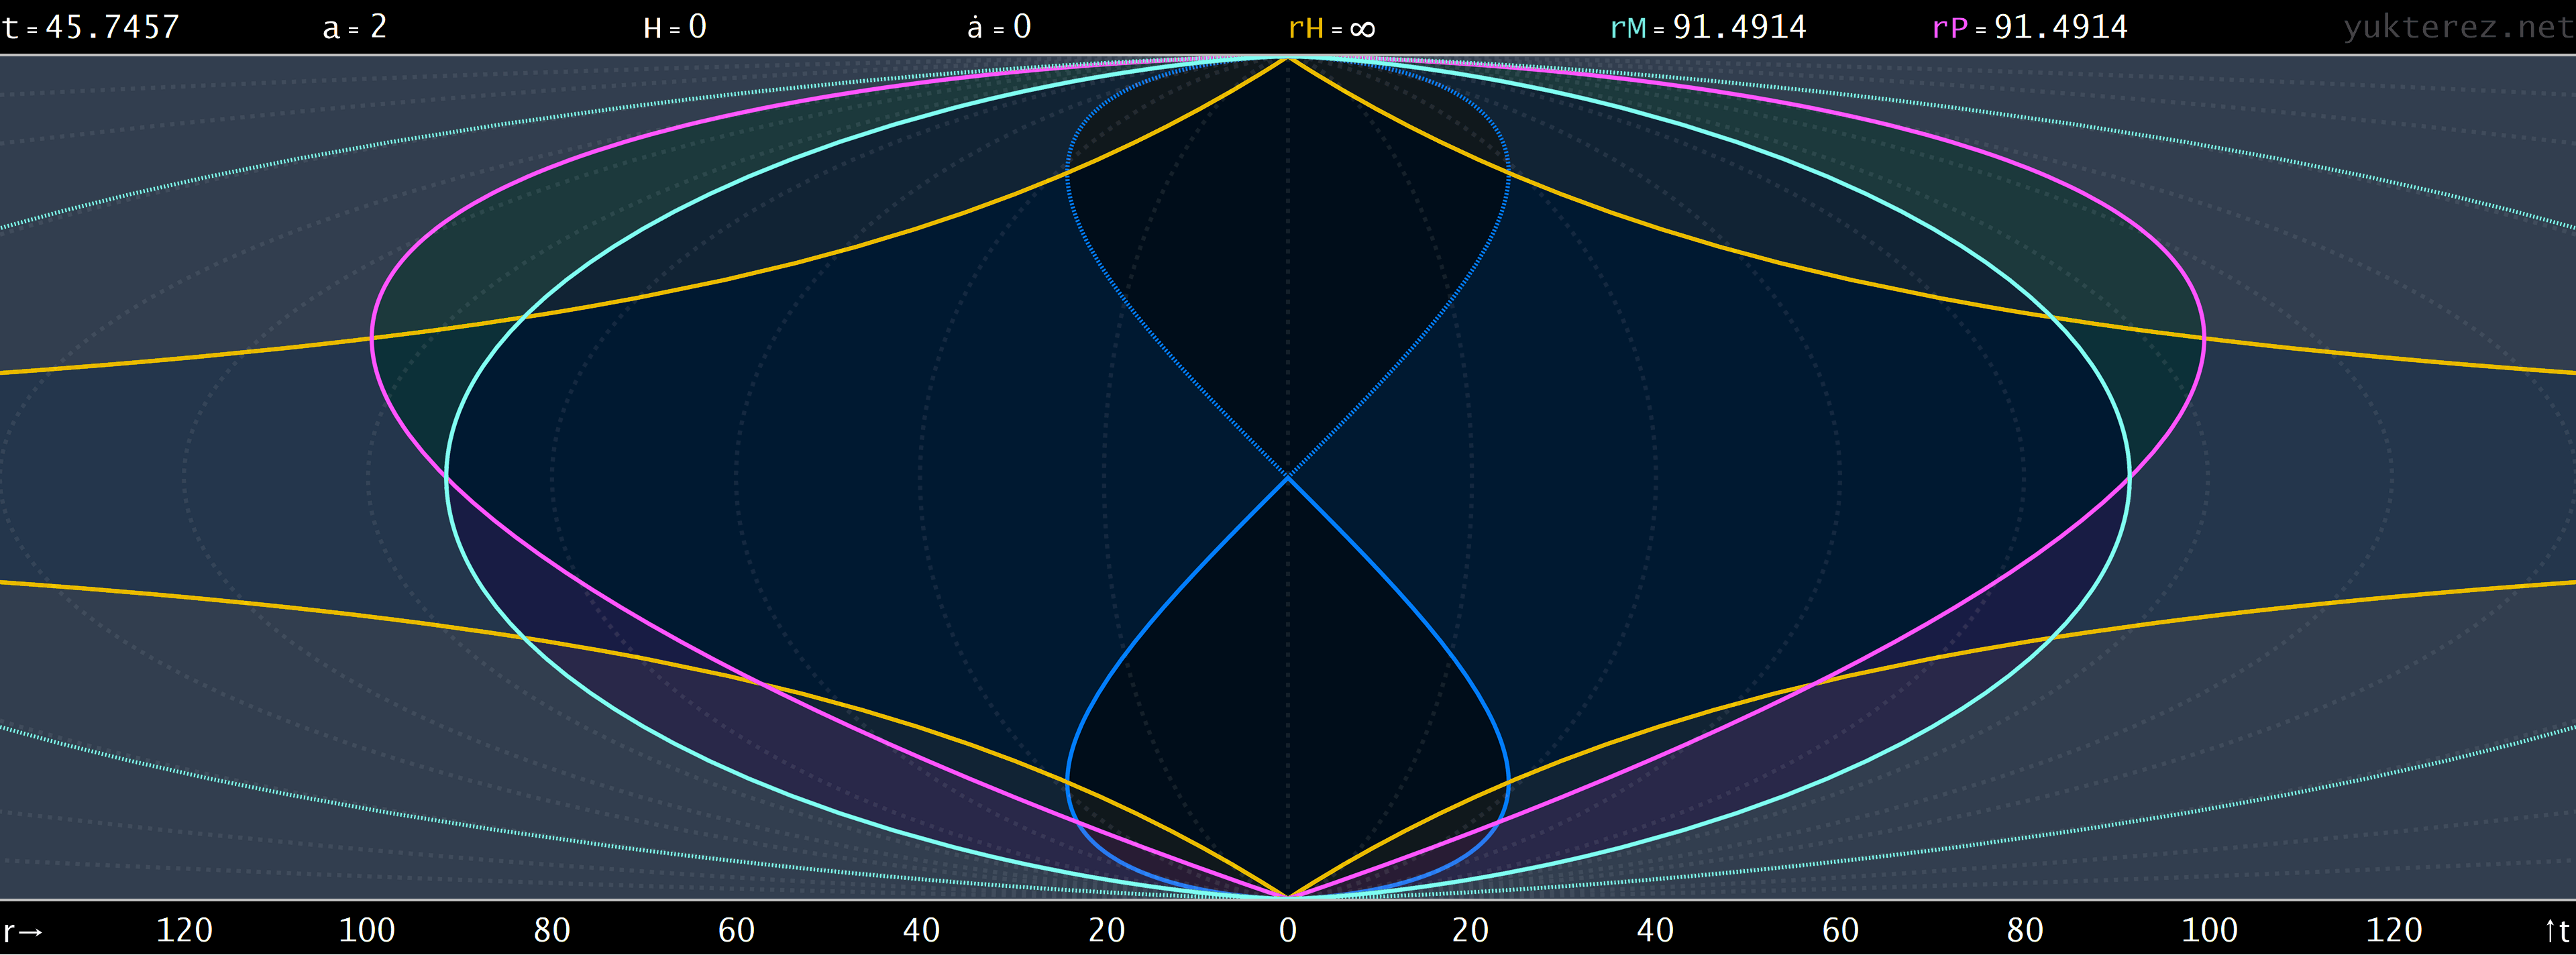The image size is (2576, 955).
Task: Click the scale factor a = 2
Action: coord(354,27)
